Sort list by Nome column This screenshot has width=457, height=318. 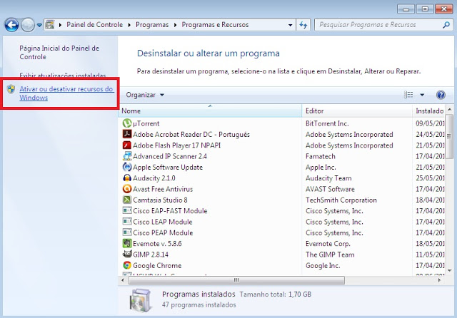pyautogui.click(x=210, y=111)
